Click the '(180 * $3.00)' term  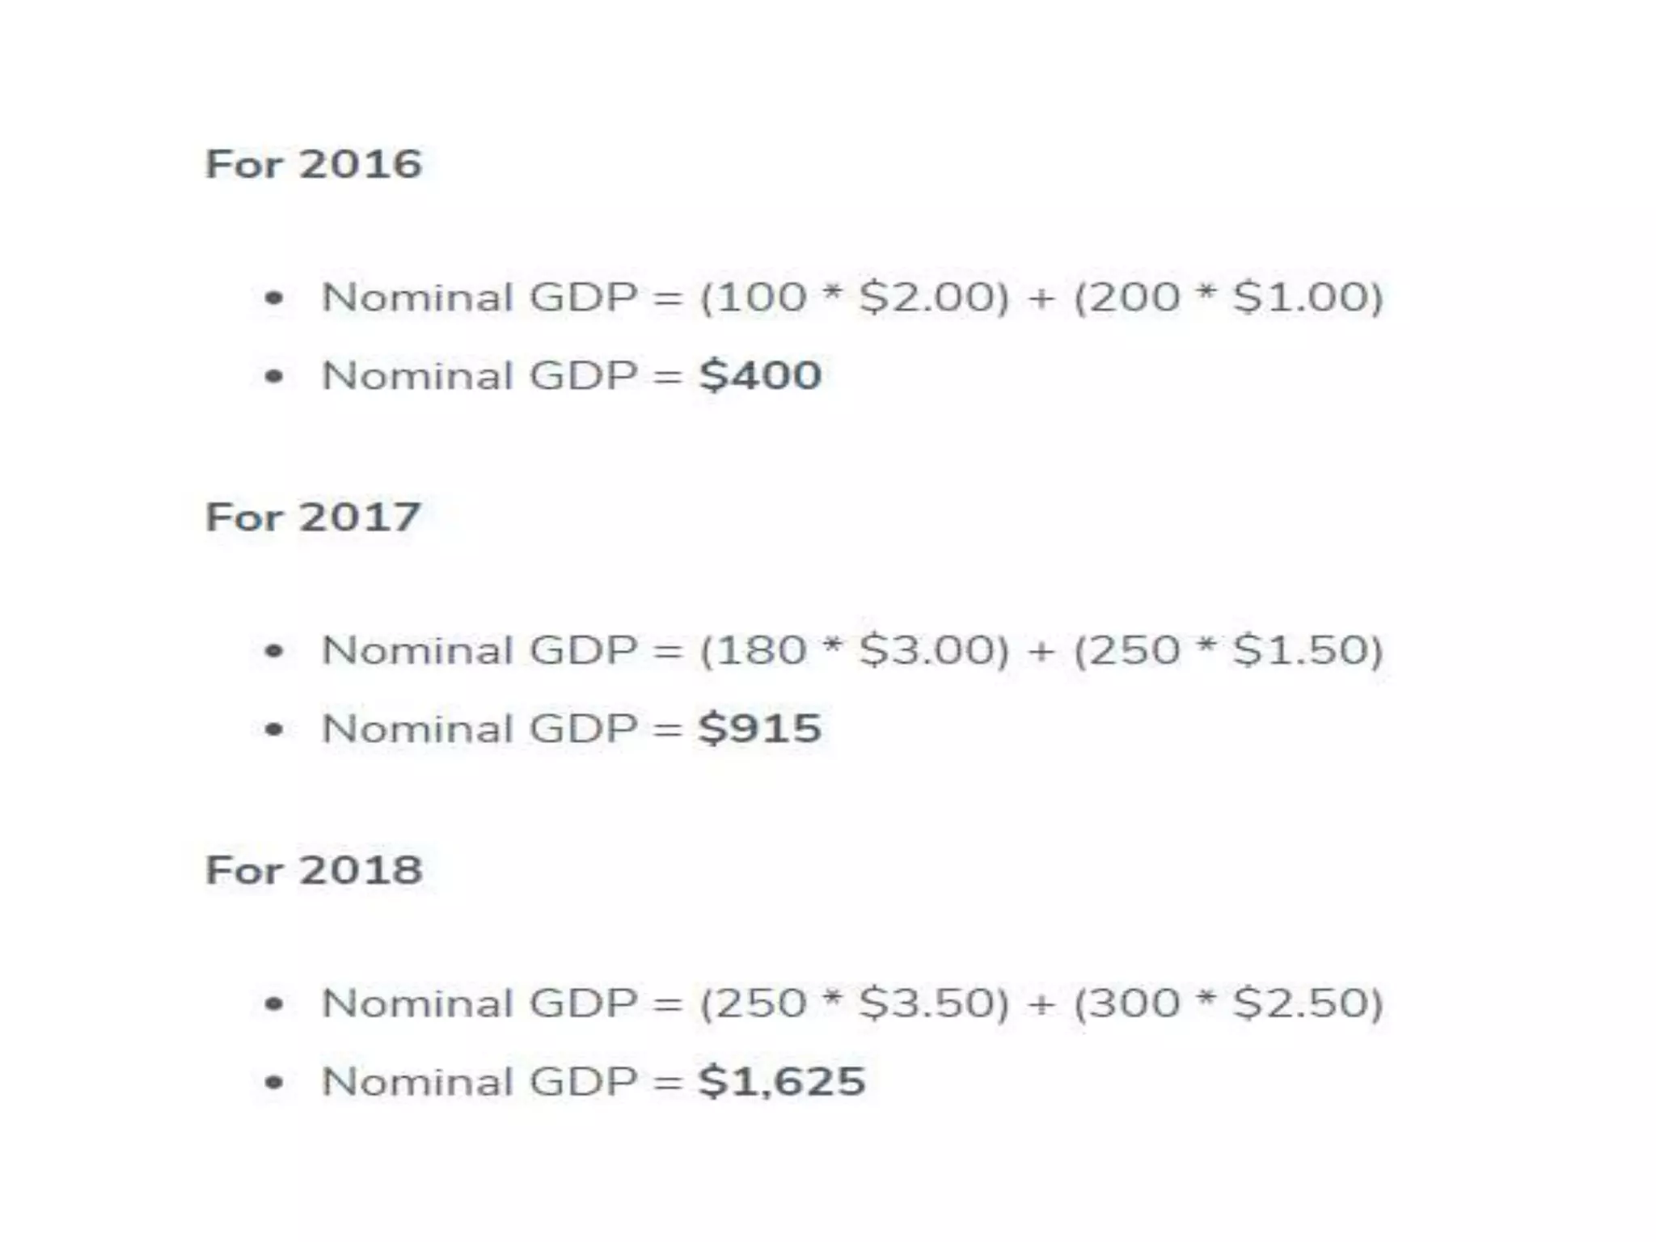click(855, 650)
